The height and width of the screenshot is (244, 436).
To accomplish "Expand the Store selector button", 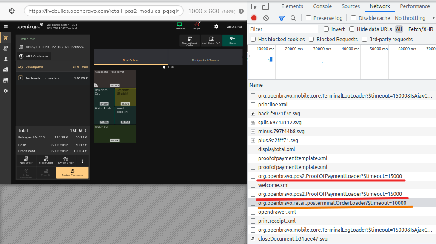I will pos(232,40).
